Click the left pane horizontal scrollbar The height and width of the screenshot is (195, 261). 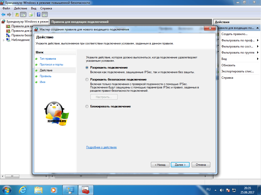[24, 176]
